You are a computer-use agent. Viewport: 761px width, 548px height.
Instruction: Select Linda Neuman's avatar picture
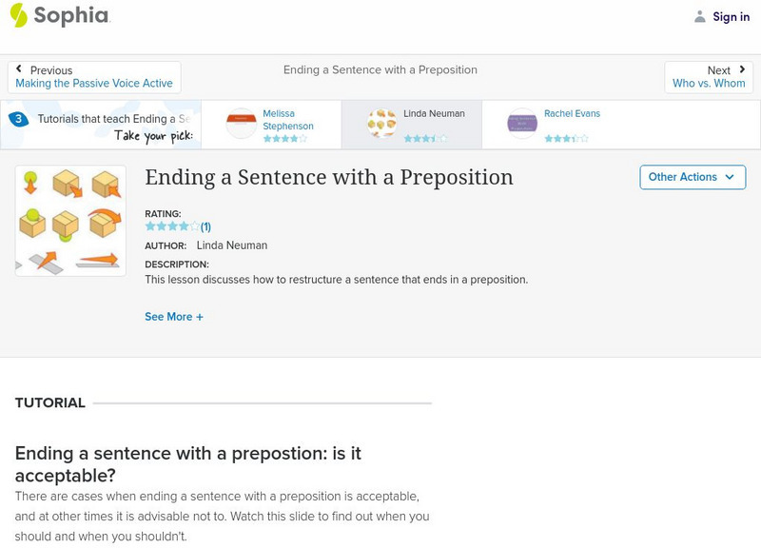point(380,123)
